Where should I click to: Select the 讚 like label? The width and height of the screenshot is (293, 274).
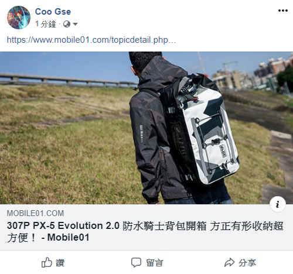60,263
